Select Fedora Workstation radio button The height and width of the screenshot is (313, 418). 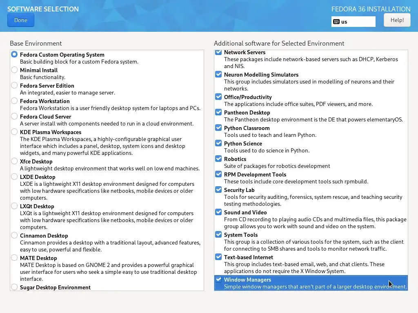click(x=14, y=101)
